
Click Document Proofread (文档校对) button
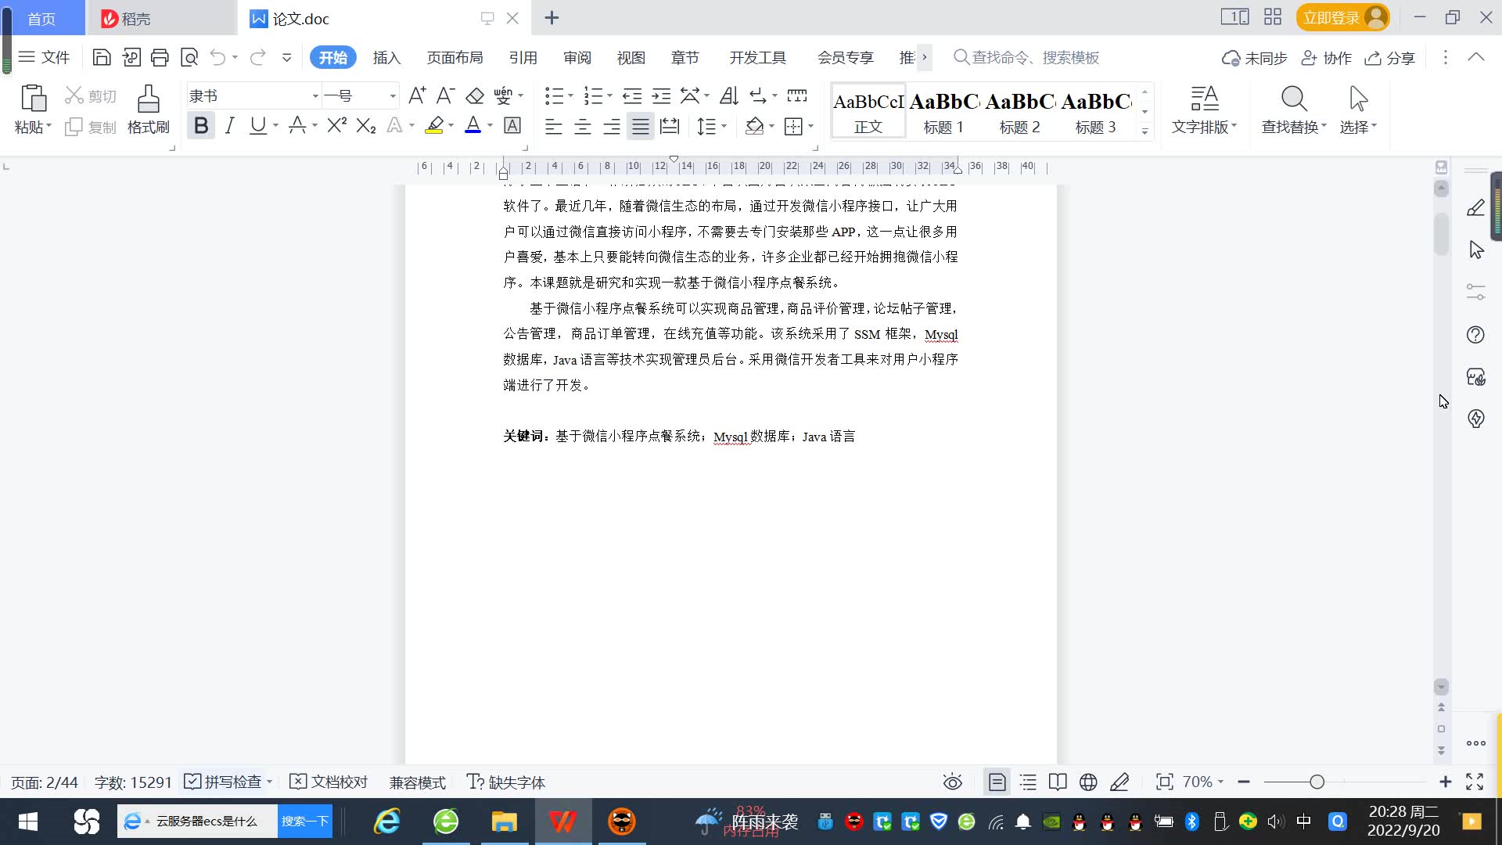point(329,782)
